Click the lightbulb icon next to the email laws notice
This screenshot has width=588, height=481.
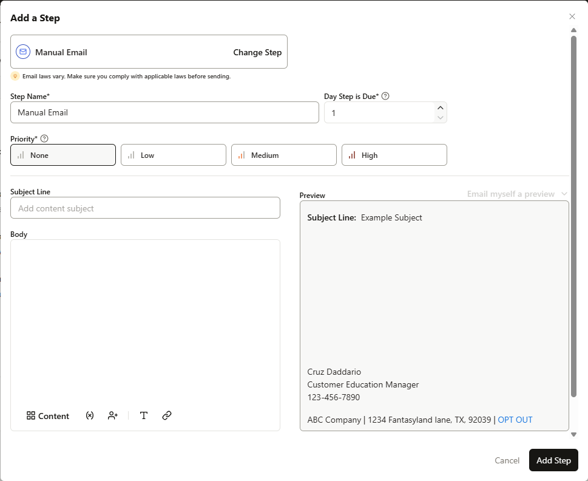15,76
